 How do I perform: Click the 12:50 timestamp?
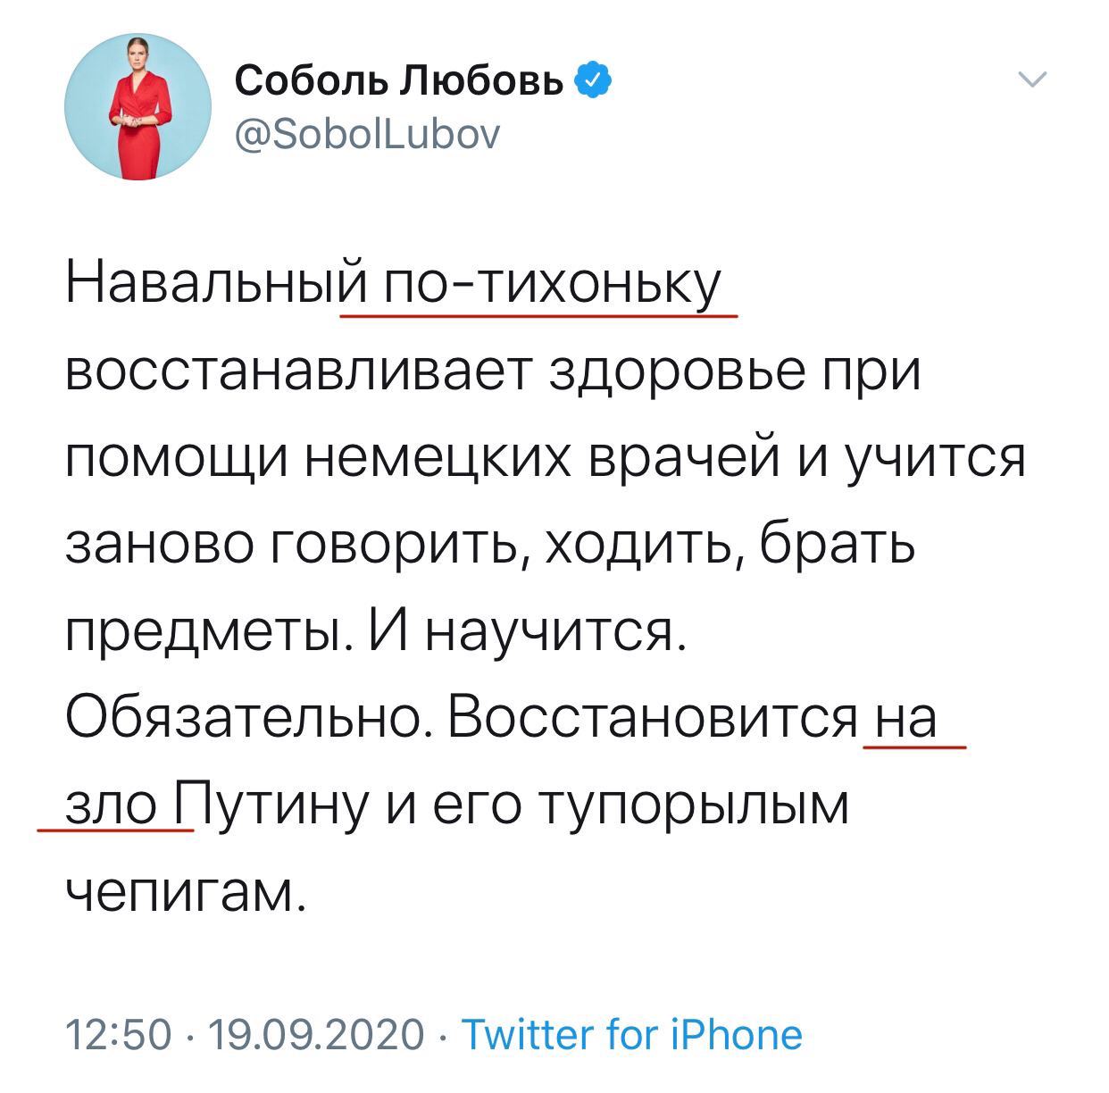tap(119, 1035)
